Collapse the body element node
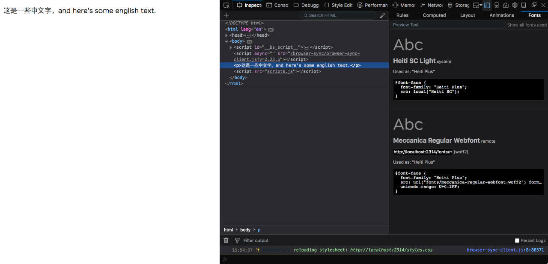The width and height of the screenshot is (548, 264). (x=226, y=41)
